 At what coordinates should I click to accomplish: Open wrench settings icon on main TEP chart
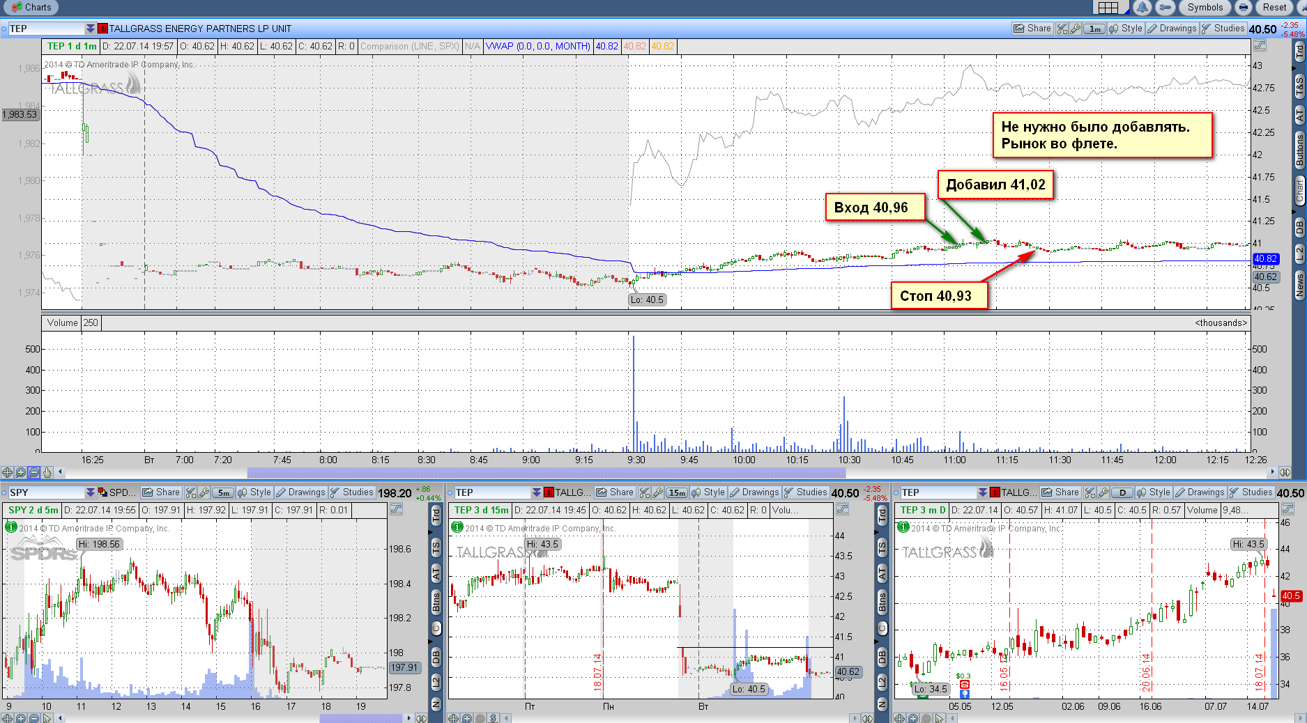1076,29
